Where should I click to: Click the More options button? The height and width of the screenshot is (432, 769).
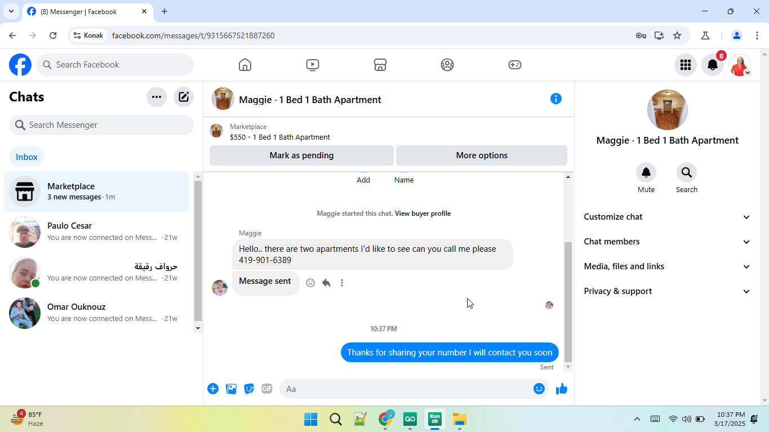[x=482, y=155]
